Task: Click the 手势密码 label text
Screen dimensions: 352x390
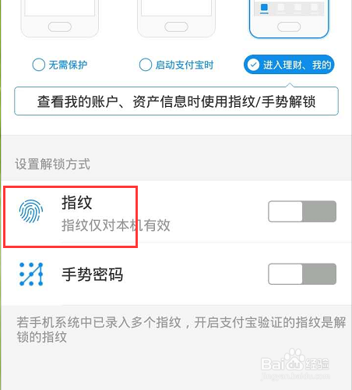Action: (92, 274)
